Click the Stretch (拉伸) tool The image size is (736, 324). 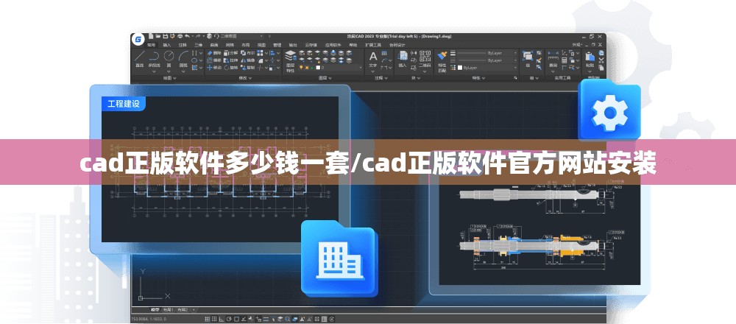[231, 60]
